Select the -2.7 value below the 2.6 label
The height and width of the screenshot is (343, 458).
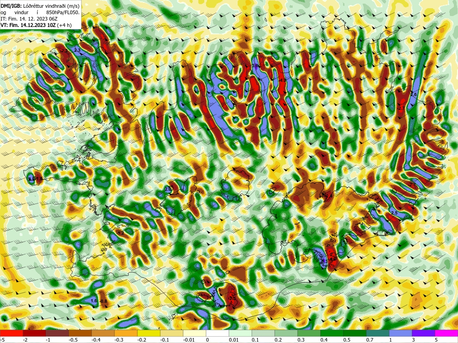[x=401, y=108]
